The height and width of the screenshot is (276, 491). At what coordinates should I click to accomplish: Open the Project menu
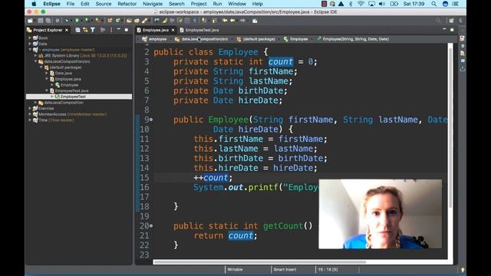click(x=199, y=4)
